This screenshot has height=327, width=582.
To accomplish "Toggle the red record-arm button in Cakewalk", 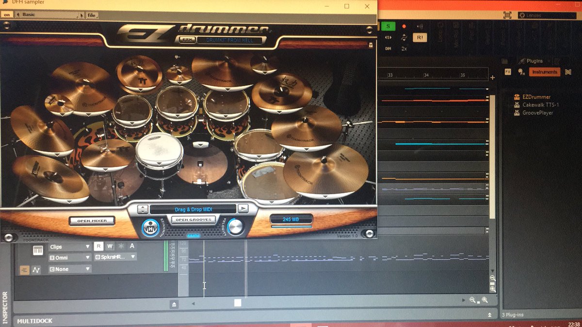I will [404, 26].
